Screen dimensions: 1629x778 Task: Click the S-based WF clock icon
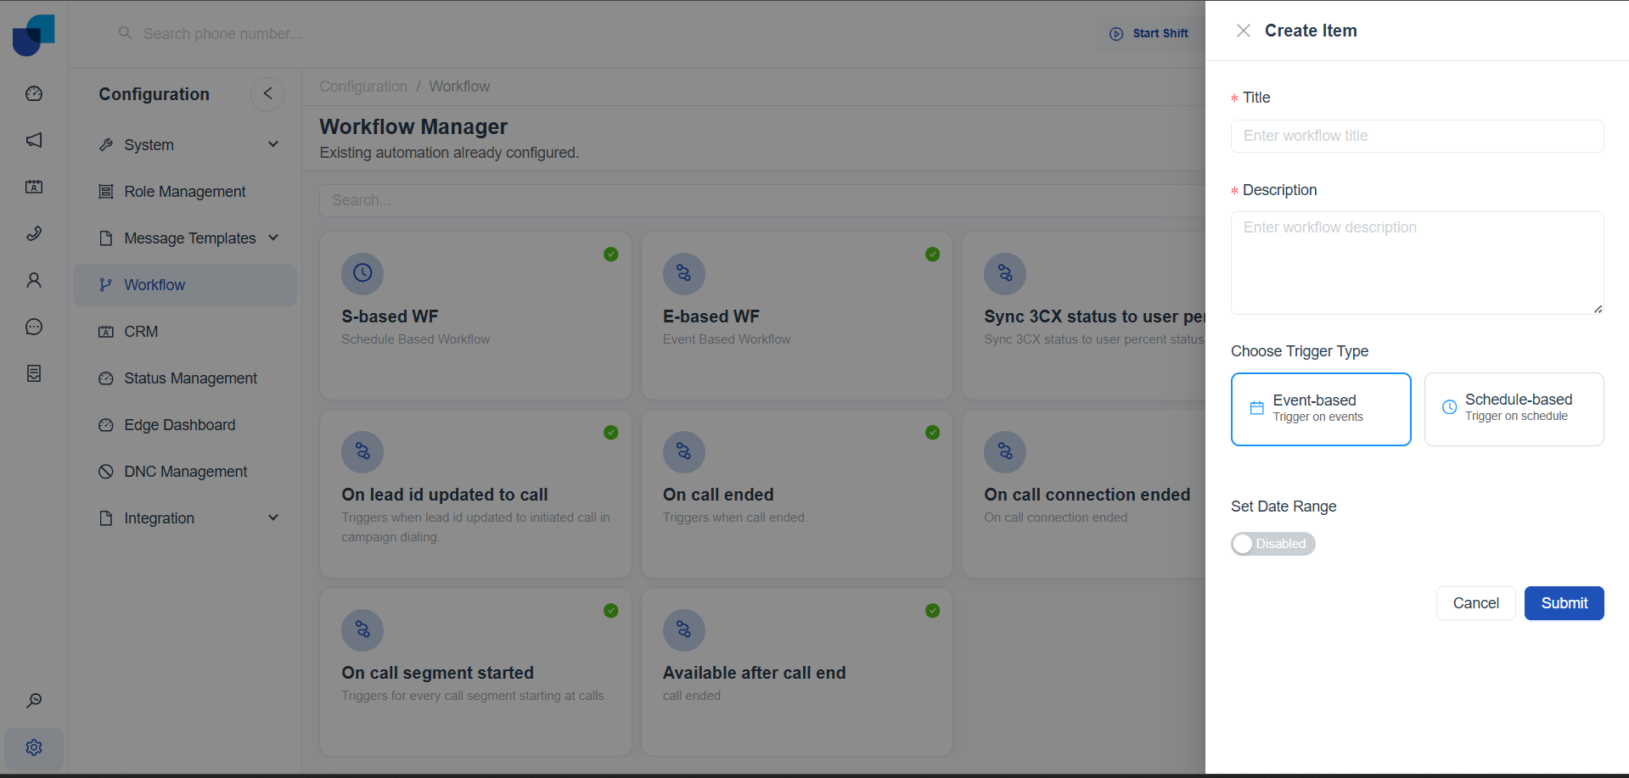pyautogui.click(x=362, y=273)
